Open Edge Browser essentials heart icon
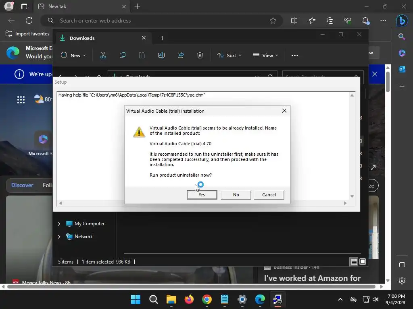This screenshot has width=413, height=309. point(348,21)
